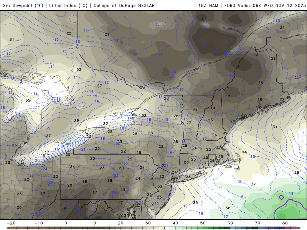Screen dimensions: 307x230
Task: Click the black '11' dewpoint value in Quebec
Action: 201,19
